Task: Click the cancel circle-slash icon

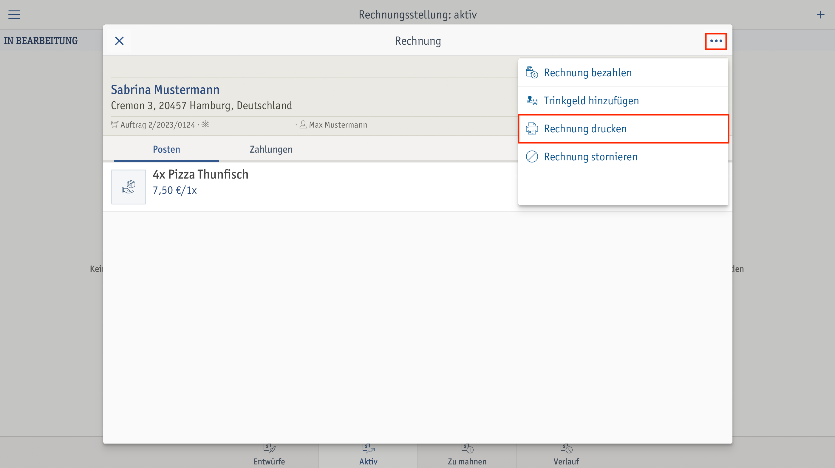Action: point(532,156)
